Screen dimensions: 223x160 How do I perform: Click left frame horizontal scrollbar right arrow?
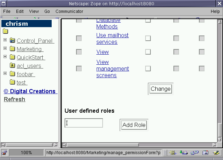coord(56,145)
